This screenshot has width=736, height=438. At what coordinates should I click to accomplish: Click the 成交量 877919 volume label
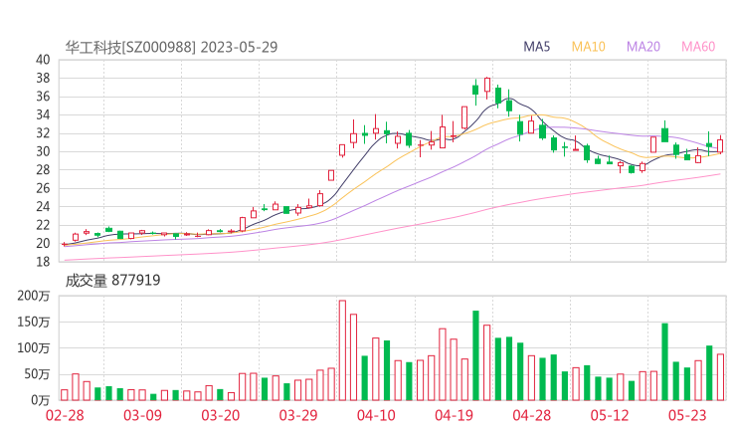[x=112, y=281]
